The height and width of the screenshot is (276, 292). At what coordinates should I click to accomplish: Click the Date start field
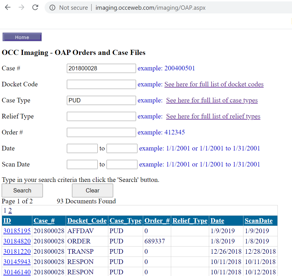pyautogui.click(x=82, y=148)
